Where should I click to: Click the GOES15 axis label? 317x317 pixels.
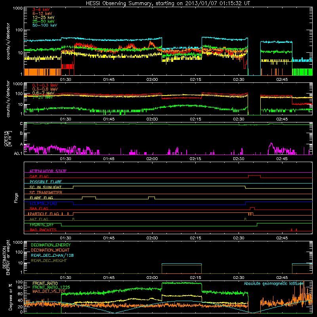[x=6, y=139]
